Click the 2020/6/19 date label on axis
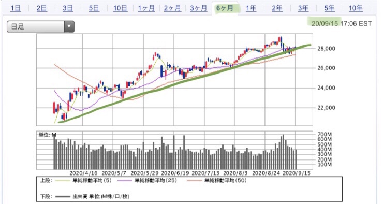 175,173
